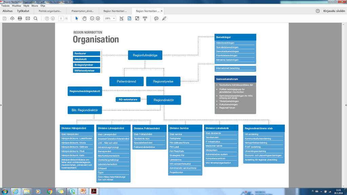Send the file by email (envelope icon)
This screenshot has height=195, width=347.
(28, 18)
